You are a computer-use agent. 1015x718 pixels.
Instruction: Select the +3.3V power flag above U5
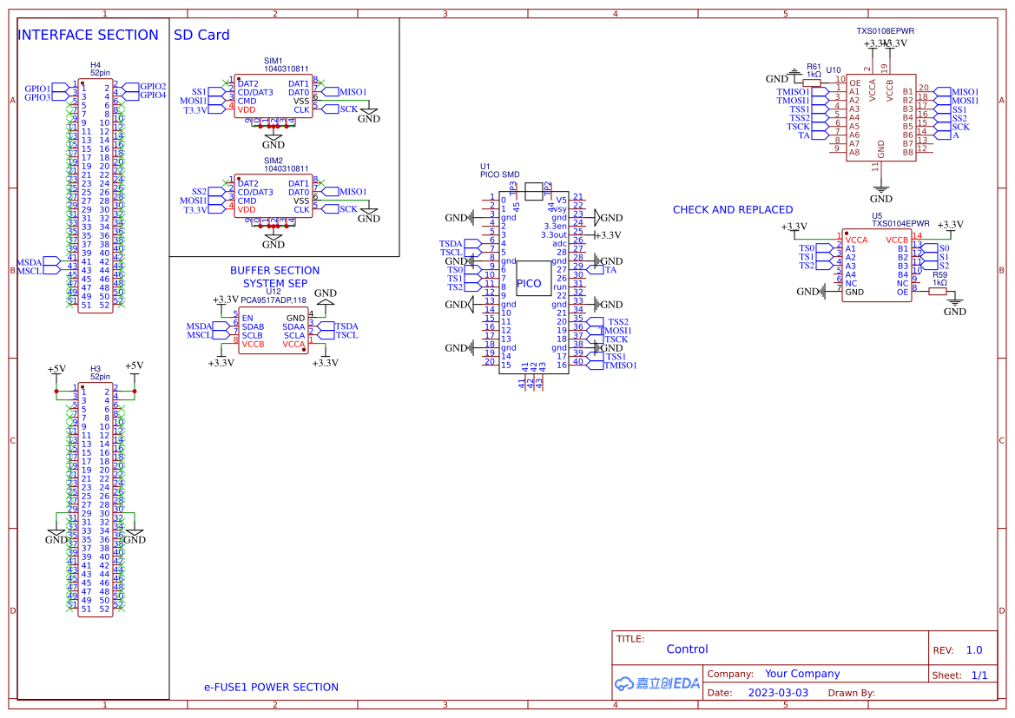(796, 223)
